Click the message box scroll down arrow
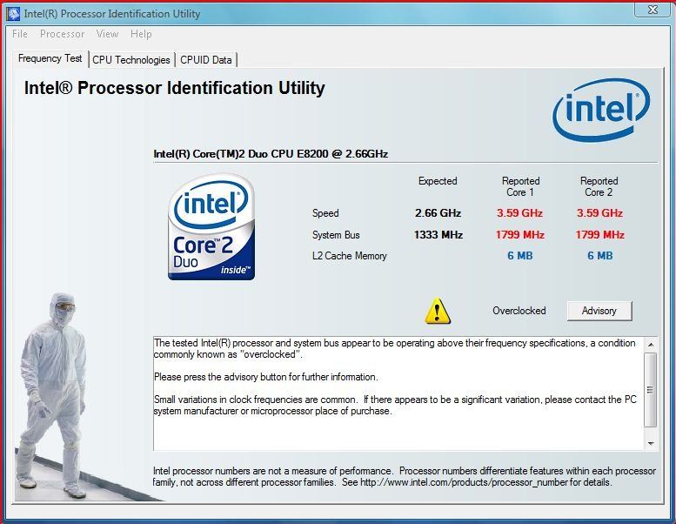Image resolution: width=676 pixels, height=524 pixels. coord(651,443)
